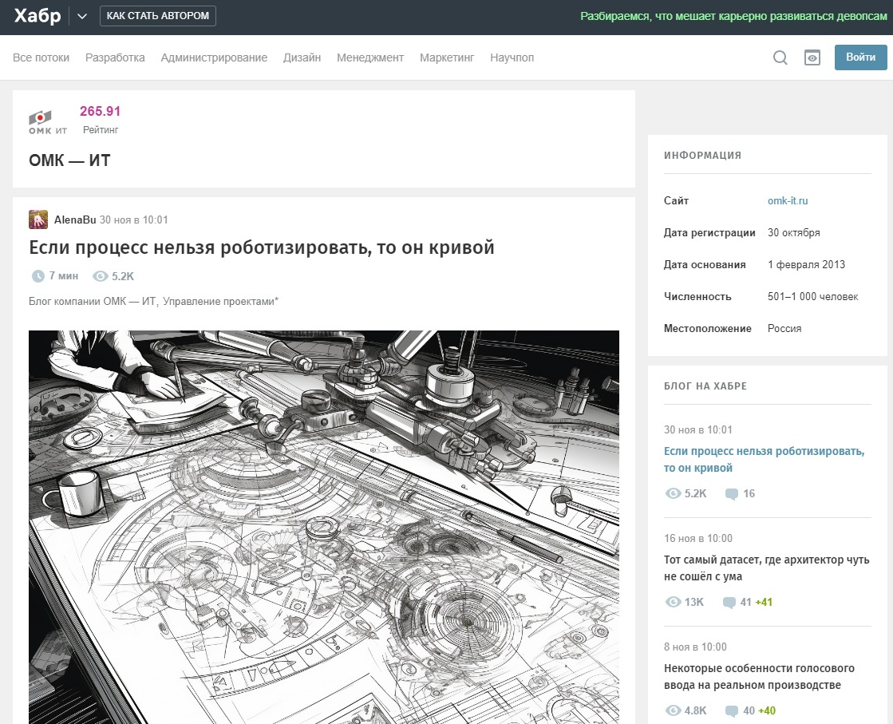Expand the dropdown arrow next to Хабр

click(82, 17)
